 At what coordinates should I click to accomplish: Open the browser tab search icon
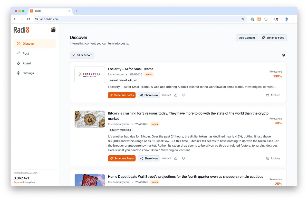(x=276, y=19)
